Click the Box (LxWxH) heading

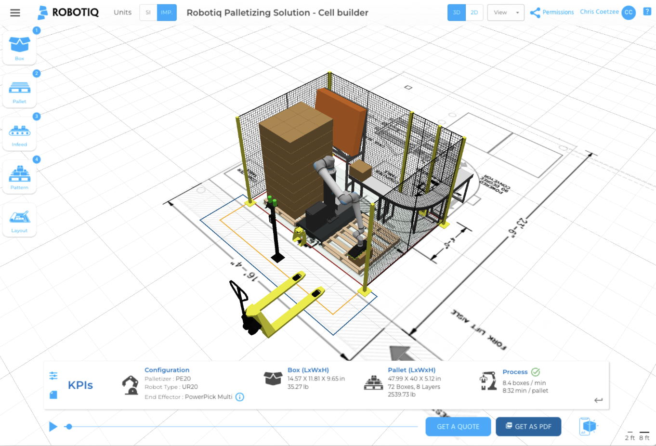[x=308, y=370]
